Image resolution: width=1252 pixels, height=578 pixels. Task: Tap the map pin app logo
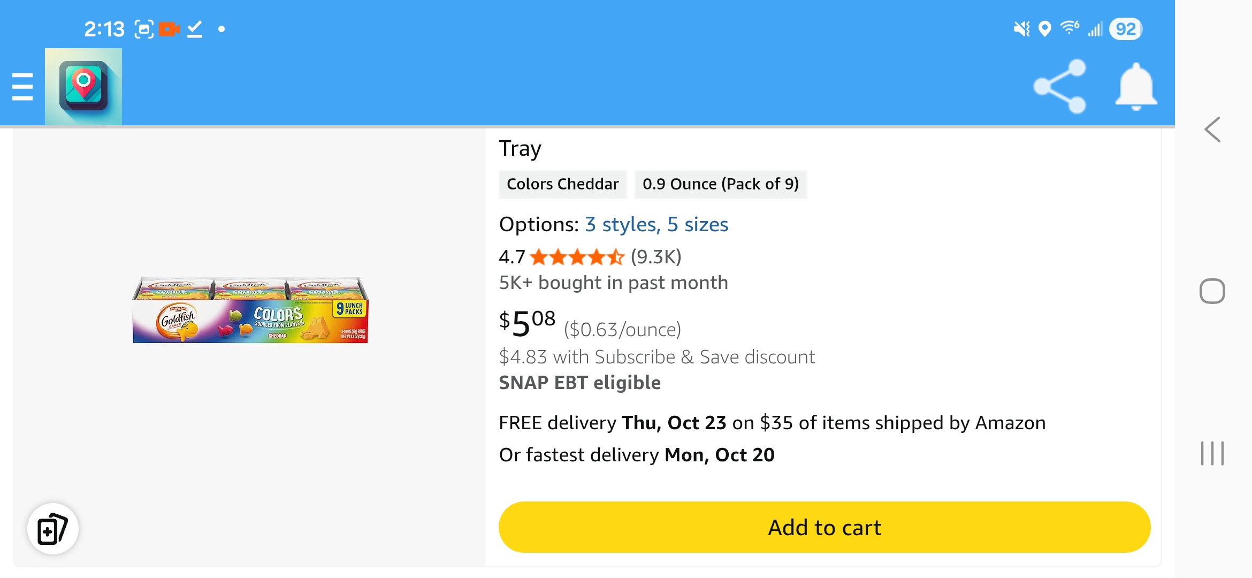[x=83, y=87]
